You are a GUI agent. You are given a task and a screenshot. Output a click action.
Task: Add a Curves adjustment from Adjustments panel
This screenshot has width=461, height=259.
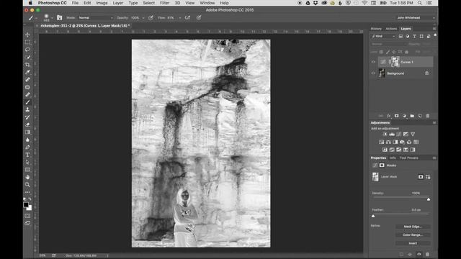point(398,135)
